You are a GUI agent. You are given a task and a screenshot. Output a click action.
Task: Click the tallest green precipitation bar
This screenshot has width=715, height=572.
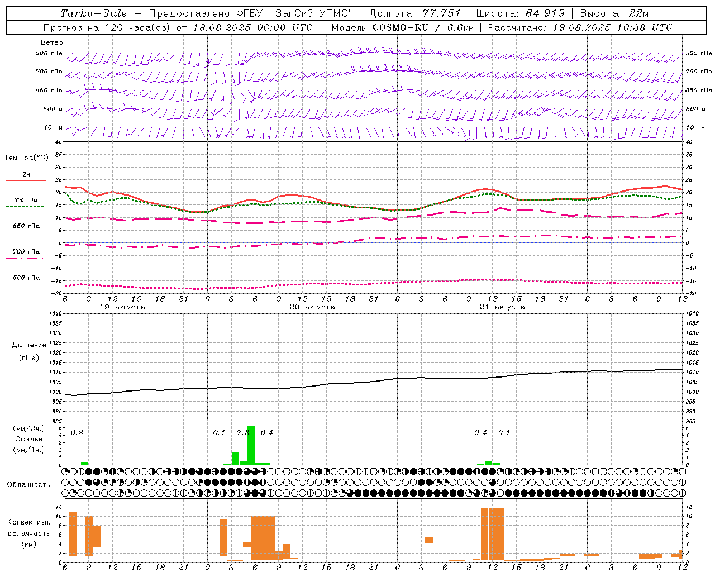coord(251,445)
